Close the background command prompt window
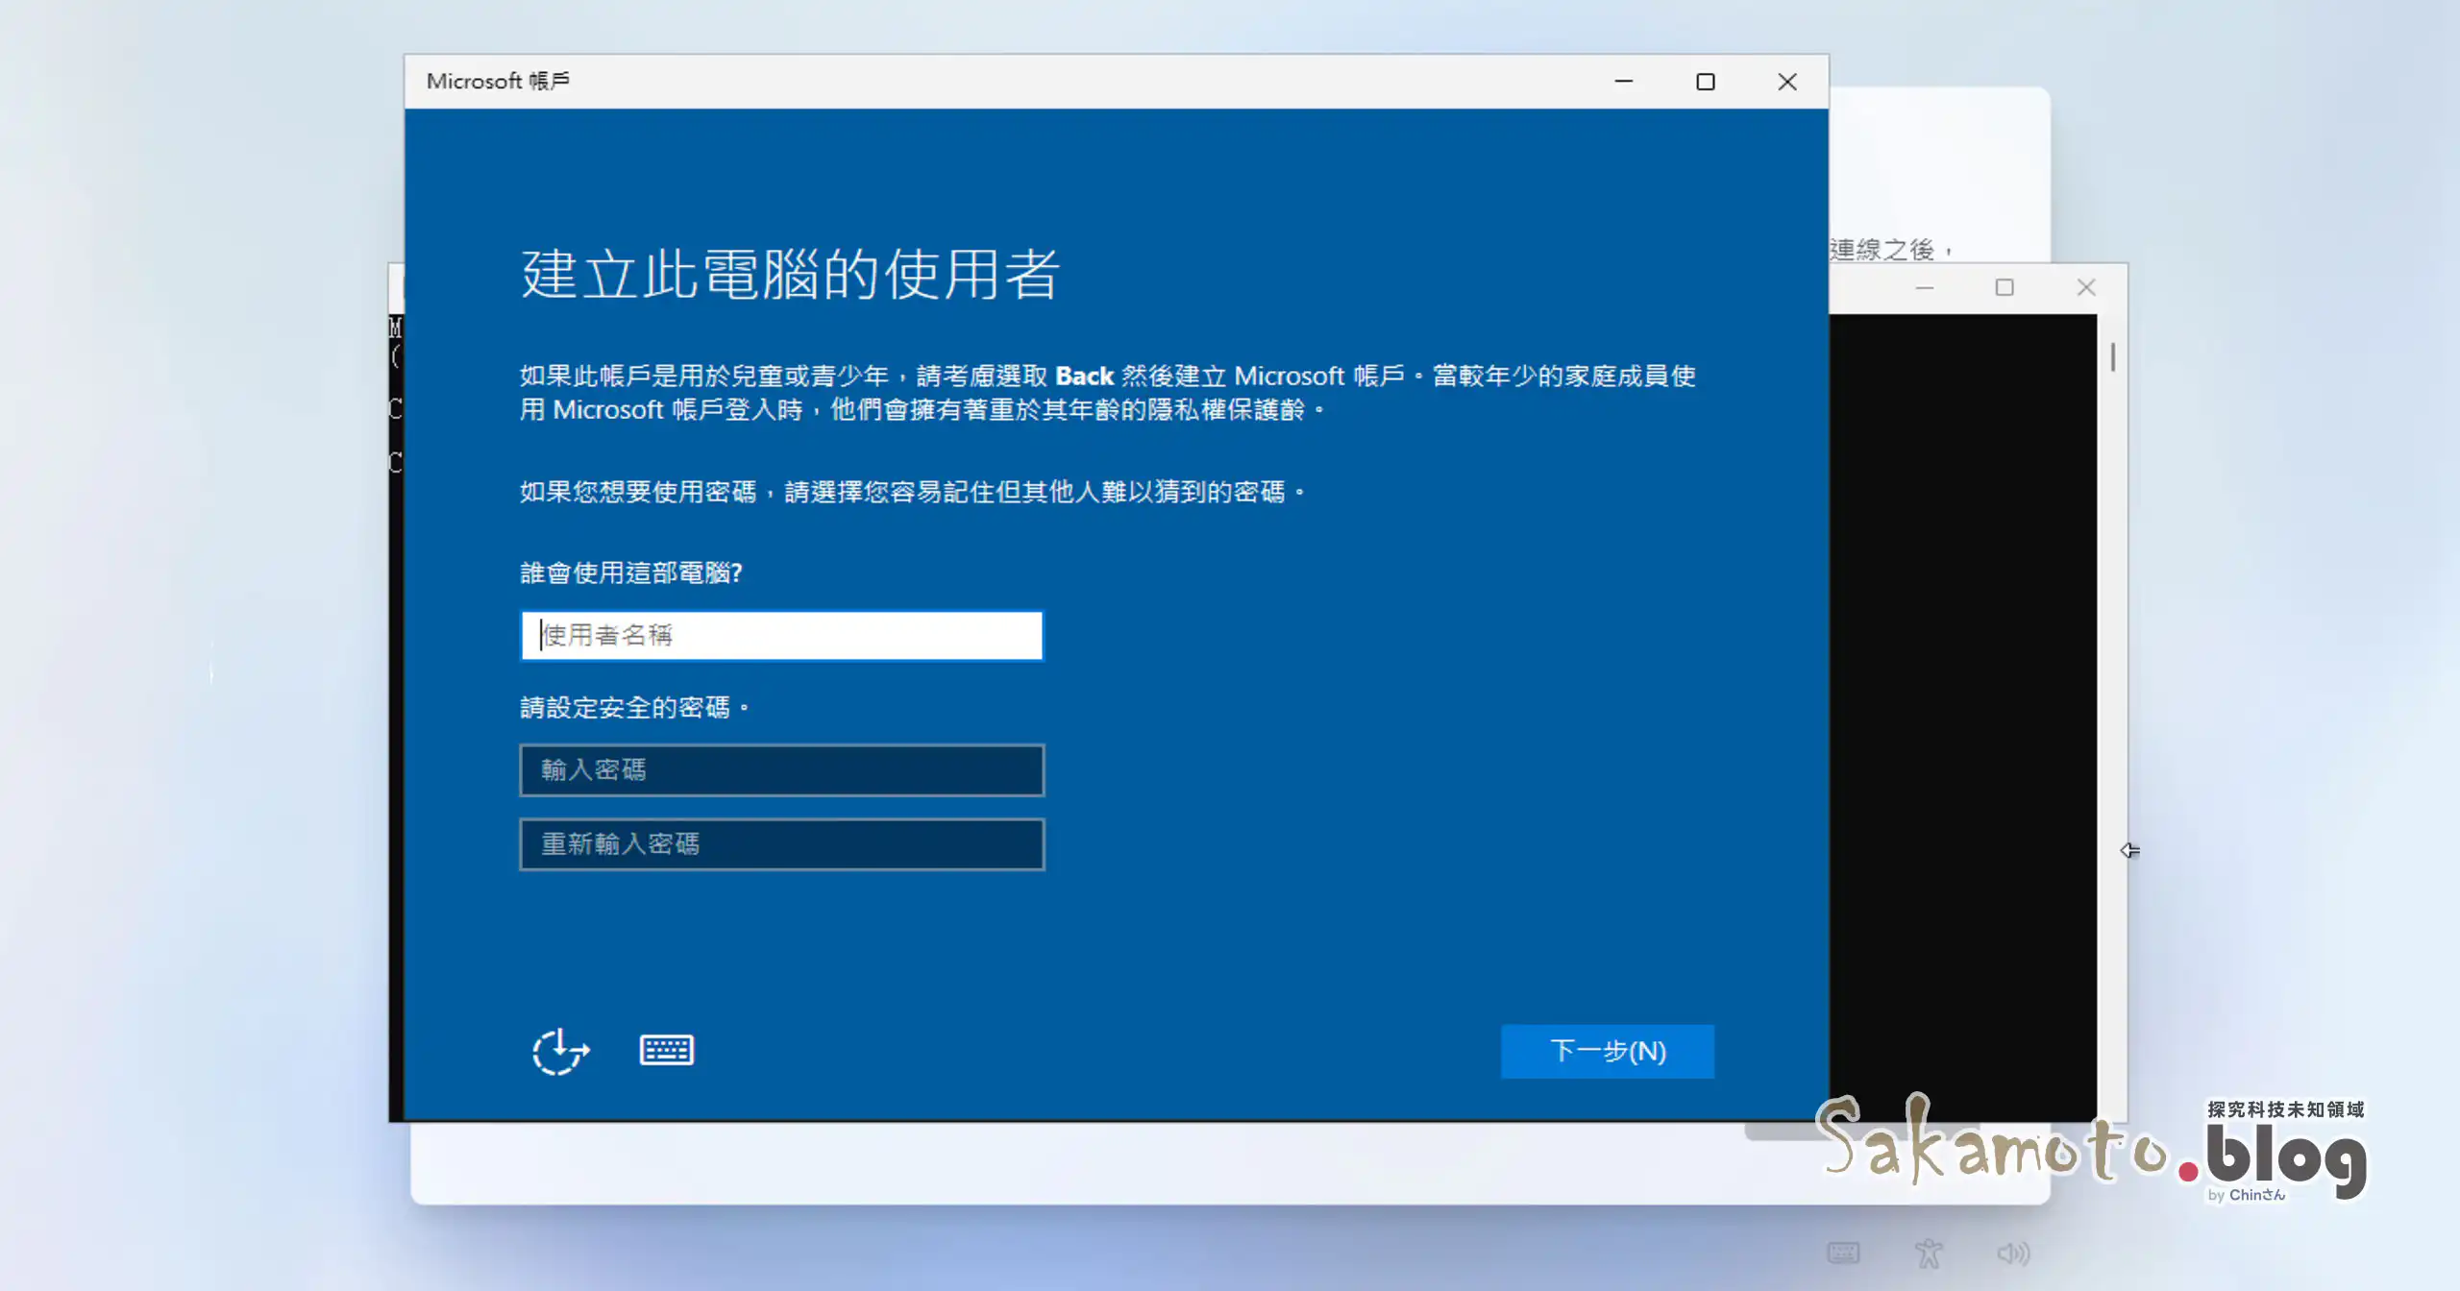 click(x=2085, y=286)
